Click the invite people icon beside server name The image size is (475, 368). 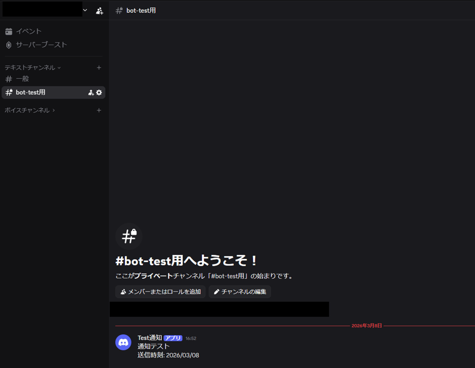pyautogui.click(x=99, y=10)
